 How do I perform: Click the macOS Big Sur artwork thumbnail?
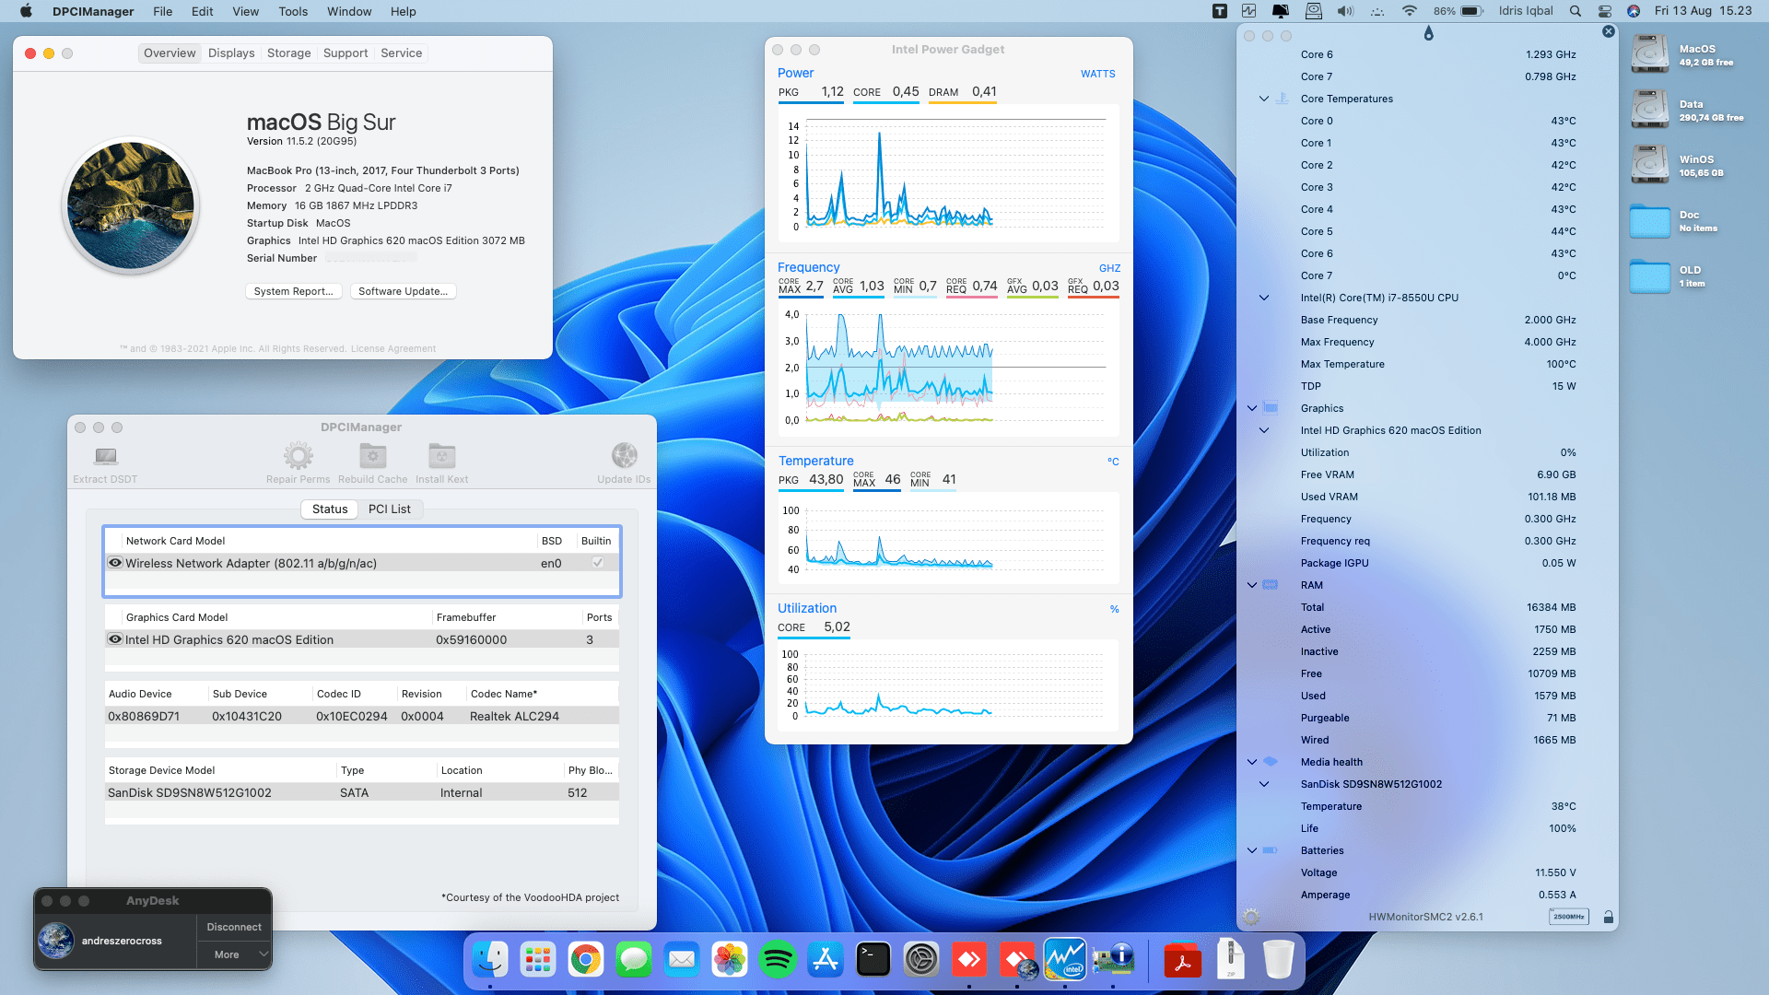(132, 205)
